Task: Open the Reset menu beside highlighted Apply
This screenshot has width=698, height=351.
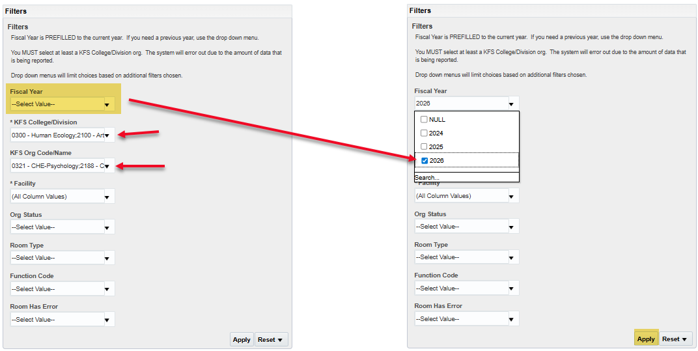Action: (x=674, y=339)
